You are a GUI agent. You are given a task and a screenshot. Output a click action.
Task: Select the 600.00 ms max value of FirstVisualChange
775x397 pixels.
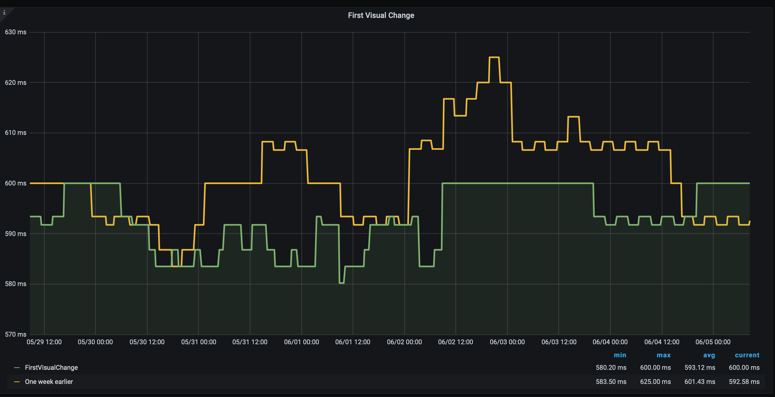click(655, 368)
